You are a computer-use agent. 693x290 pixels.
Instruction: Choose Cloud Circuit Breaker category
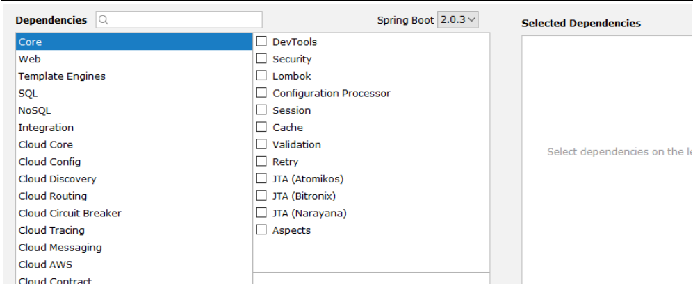[x=134, y=213]
